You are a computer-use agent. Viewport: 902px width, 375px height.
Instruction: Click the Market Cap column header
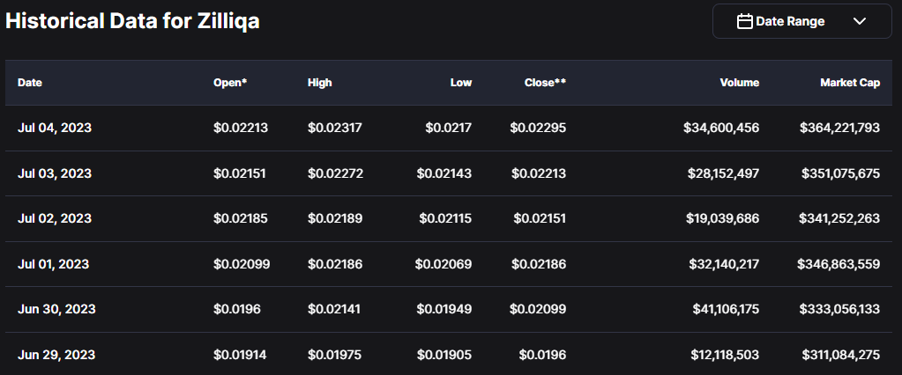click(x=850, y=83)
